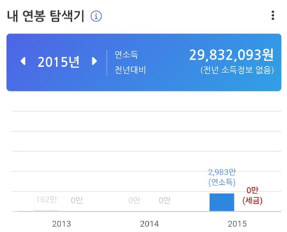Go to the next year with right arrow
The height and width of the screenshot is (232, 287).
(95, 61)
